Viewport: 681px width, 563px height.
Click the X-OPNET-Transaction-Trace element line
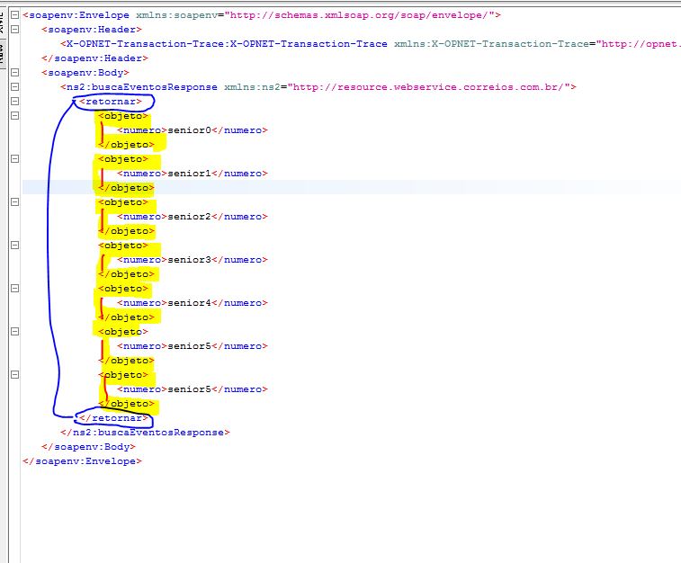(225, 44)
